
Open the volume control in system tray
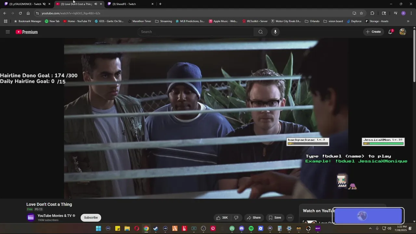point(389,228)
